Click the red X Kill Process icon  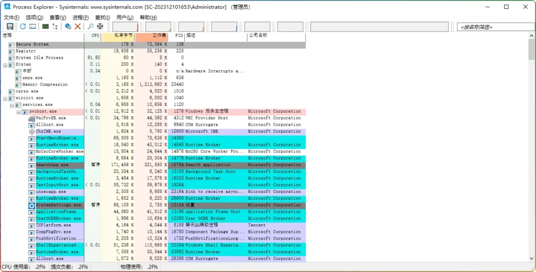point(77,26)
